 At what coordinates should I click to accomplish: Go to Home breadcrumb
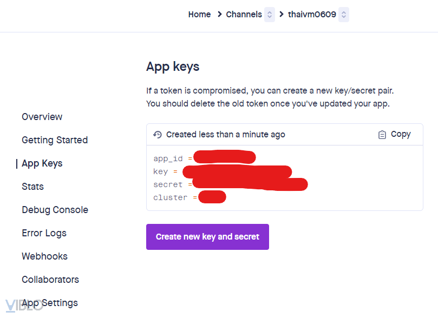point(199,15)
